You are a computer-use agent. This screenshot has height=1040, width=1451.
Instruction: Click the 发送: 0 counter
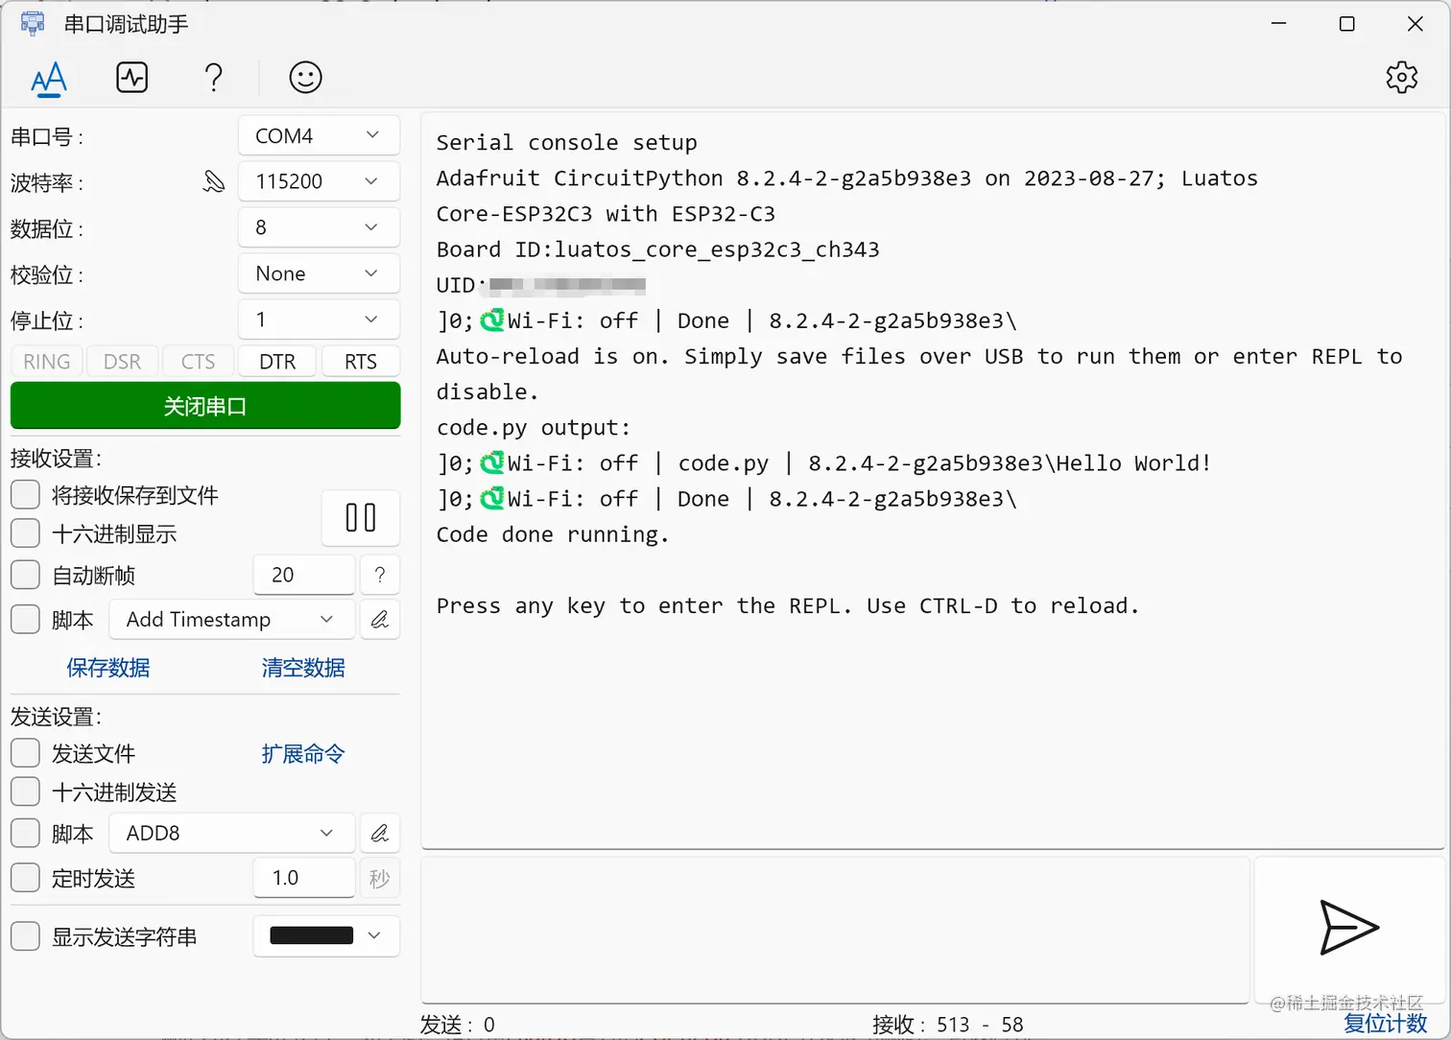[x=458, y=1025]
